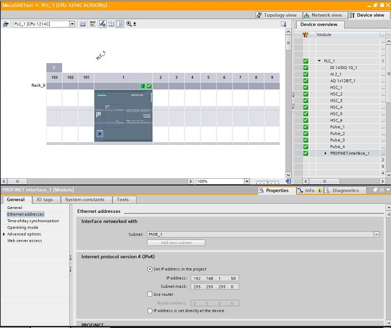Select the AI 2_1 module row

point(336,74)
